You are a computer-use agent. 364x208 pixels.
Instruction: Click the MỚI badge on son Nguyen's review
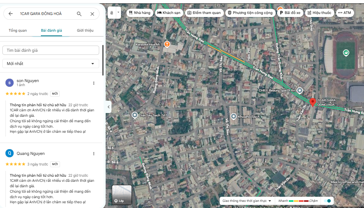[x=55, y=94]
